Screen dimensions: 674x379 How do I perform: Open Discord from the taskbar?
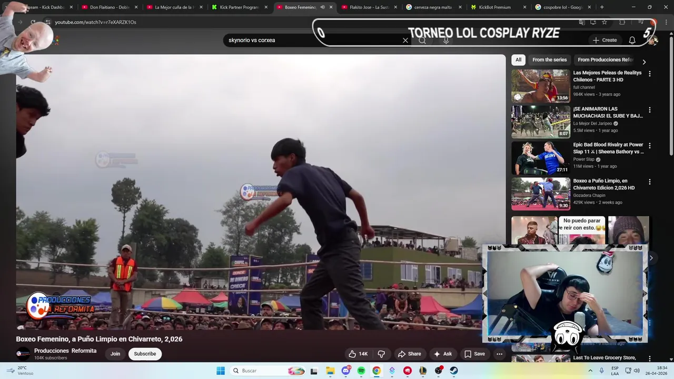tap(346, 371)
